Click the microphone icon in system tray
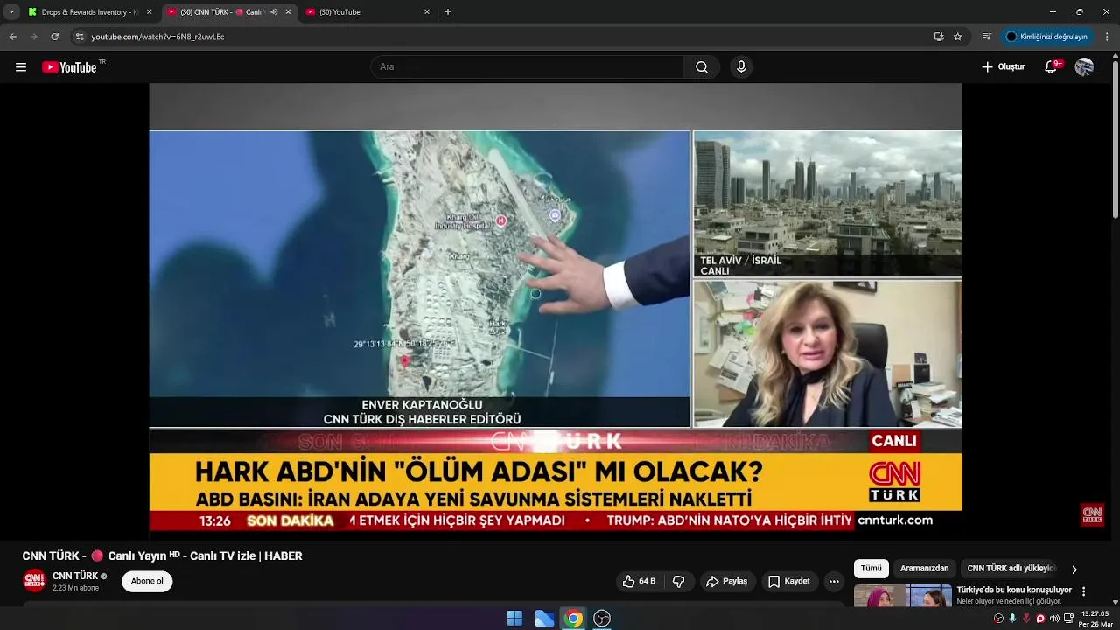 click(1012, 619)
